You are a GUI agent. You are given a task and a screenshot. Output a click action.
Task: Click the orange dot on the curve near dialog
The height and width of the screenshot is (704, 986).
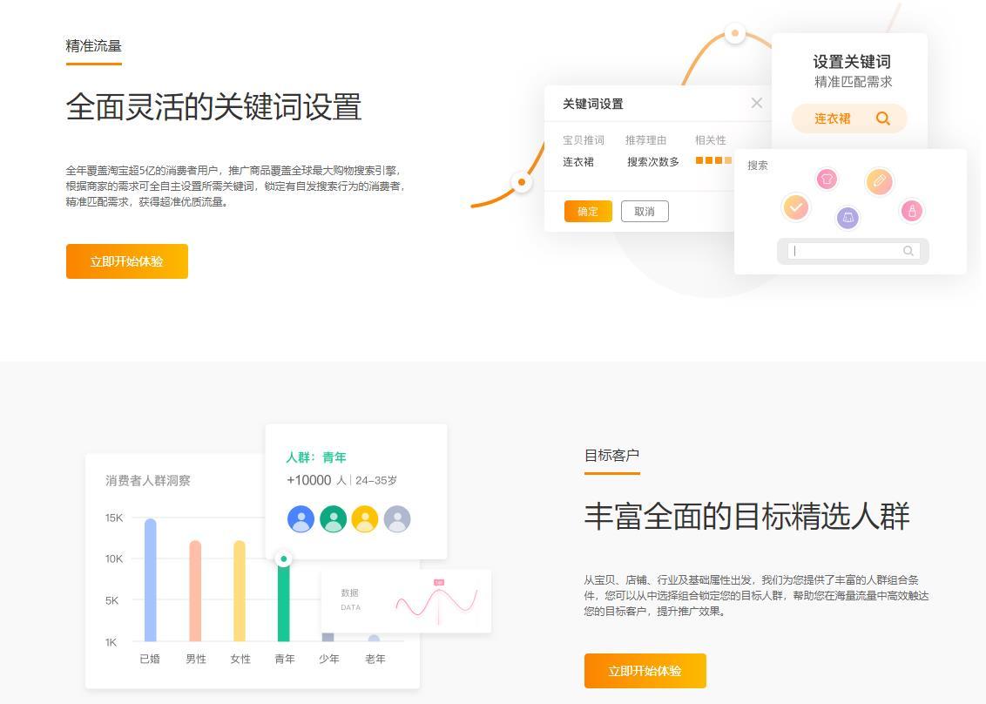coord(521,182)
